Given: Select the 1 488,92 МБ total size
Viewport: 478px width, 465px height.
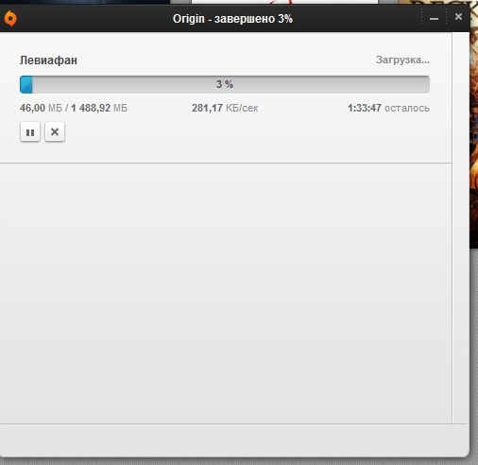Looking at the screenshot, I should click(x=99, y=108).
